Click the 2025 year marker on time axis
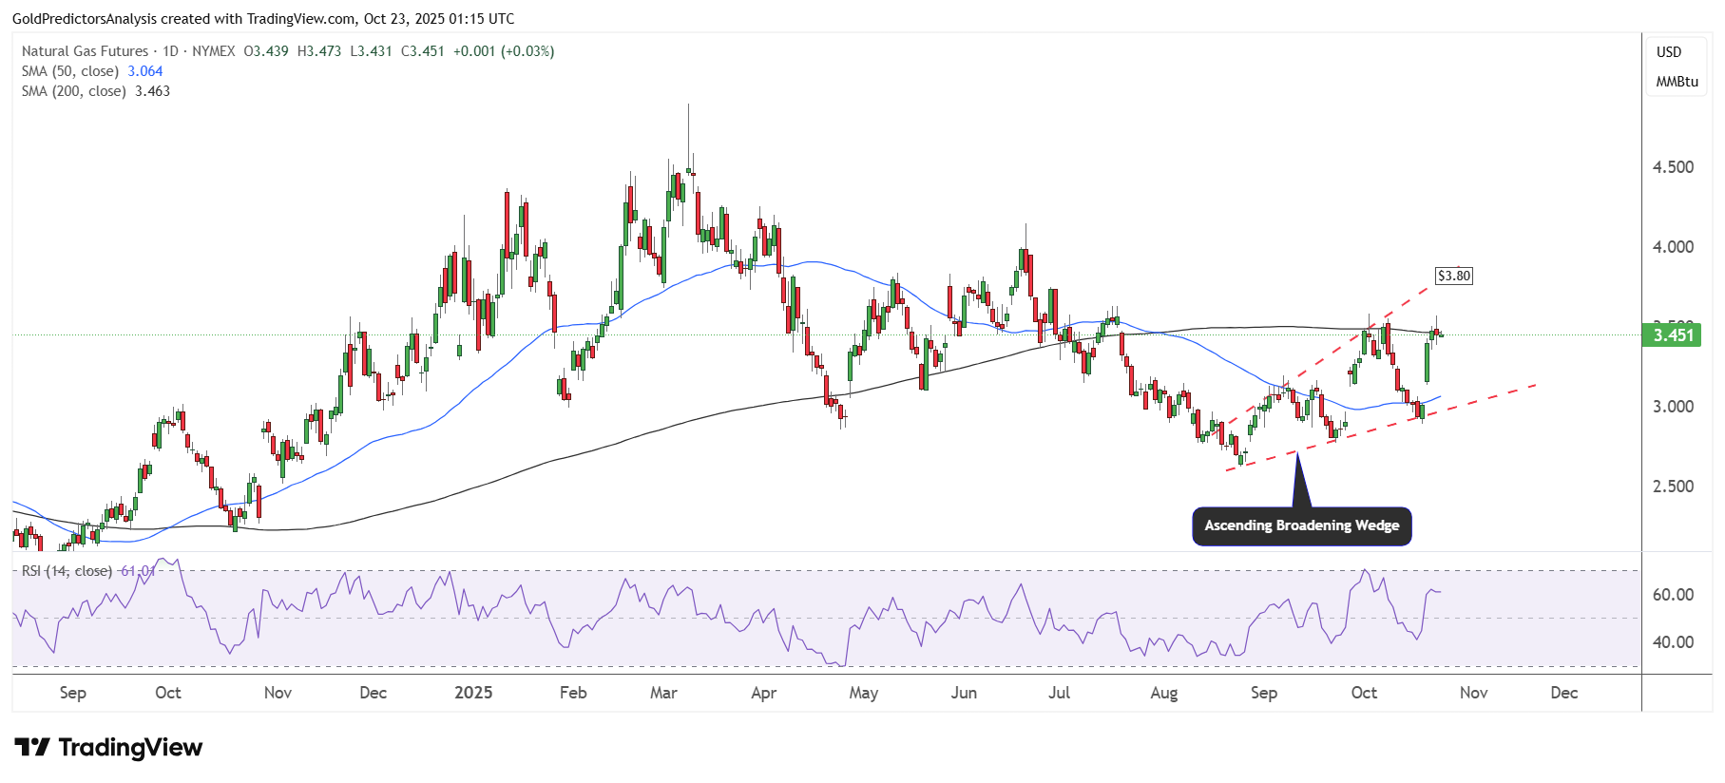This screenshot has width=1725, height=783. (473, 693)
